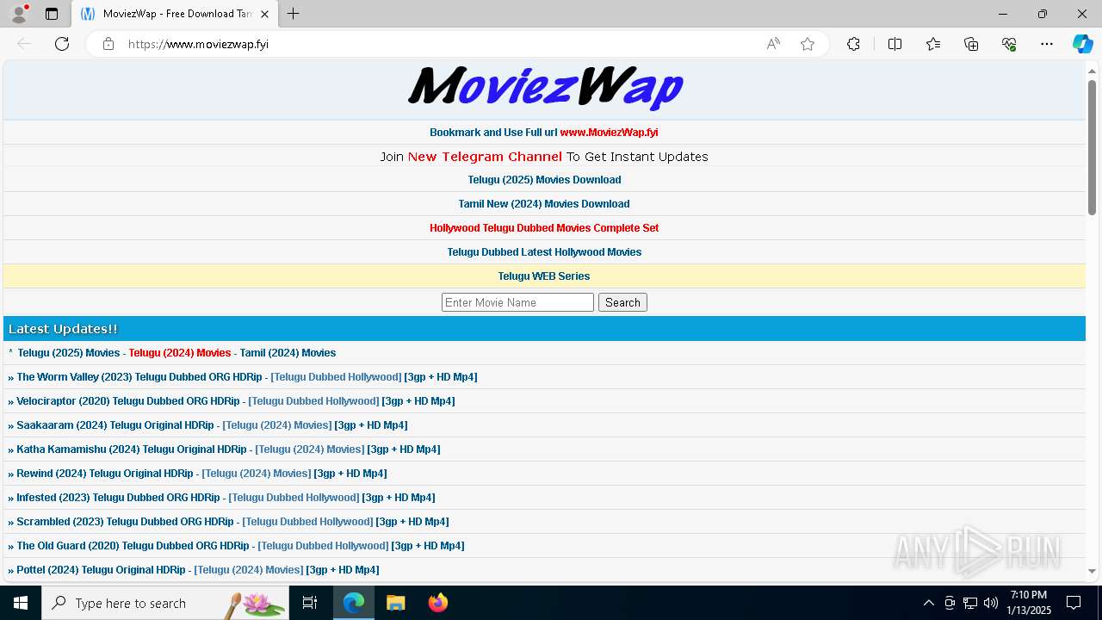1102x620 pixels.
Task: Open red Telugu (2024) Movies link
Action: (180, 353)
